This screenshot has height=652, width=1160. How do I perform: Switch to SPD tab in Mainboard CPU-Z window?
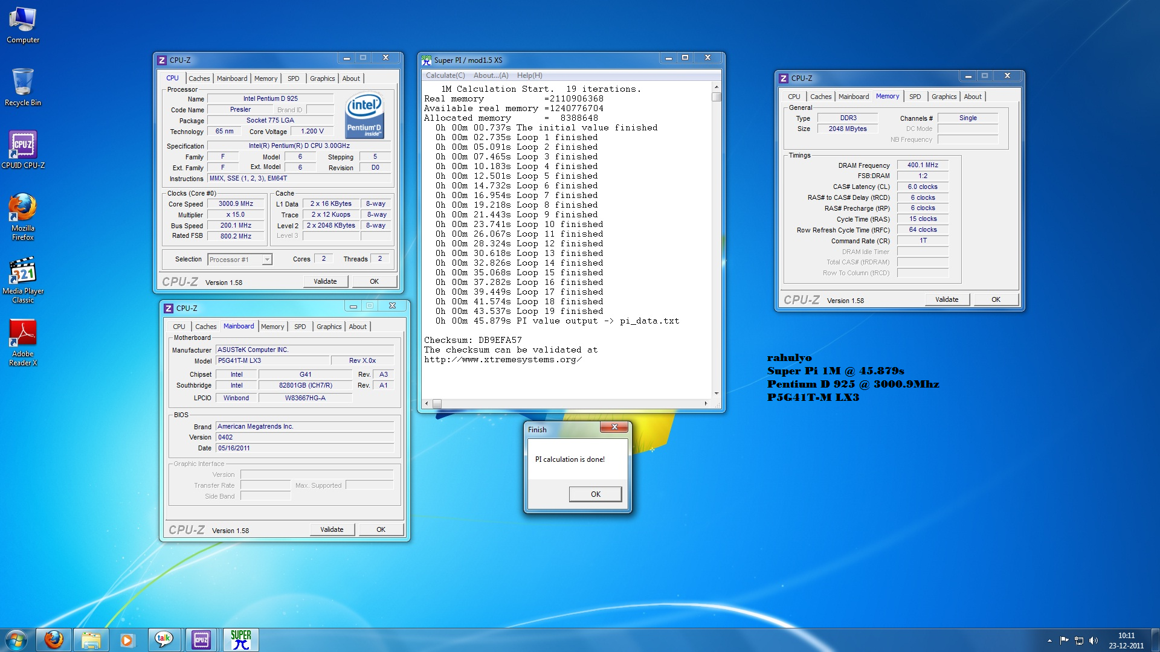click(x=300, y=327)
